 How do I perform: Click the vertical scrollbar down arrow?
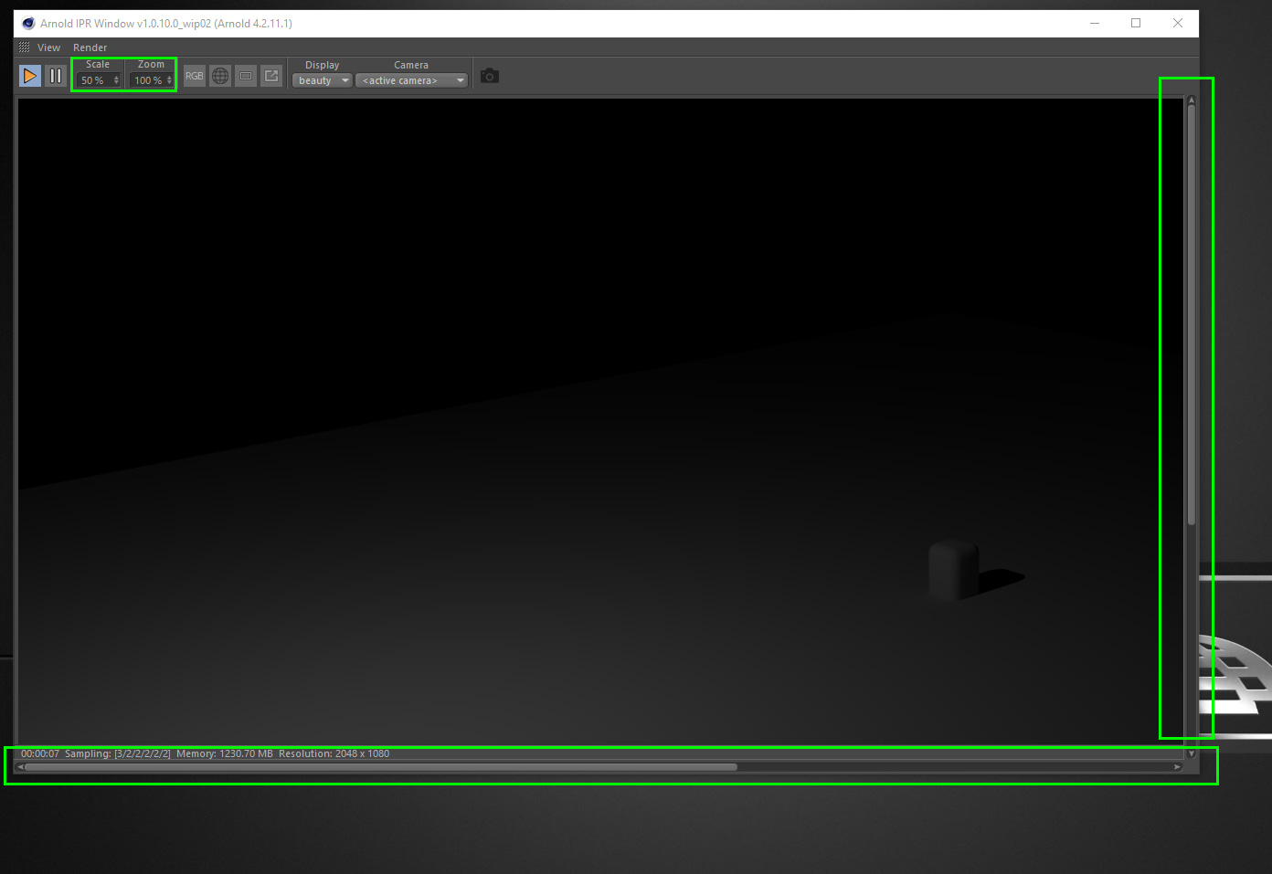(x=1192, y=753)
